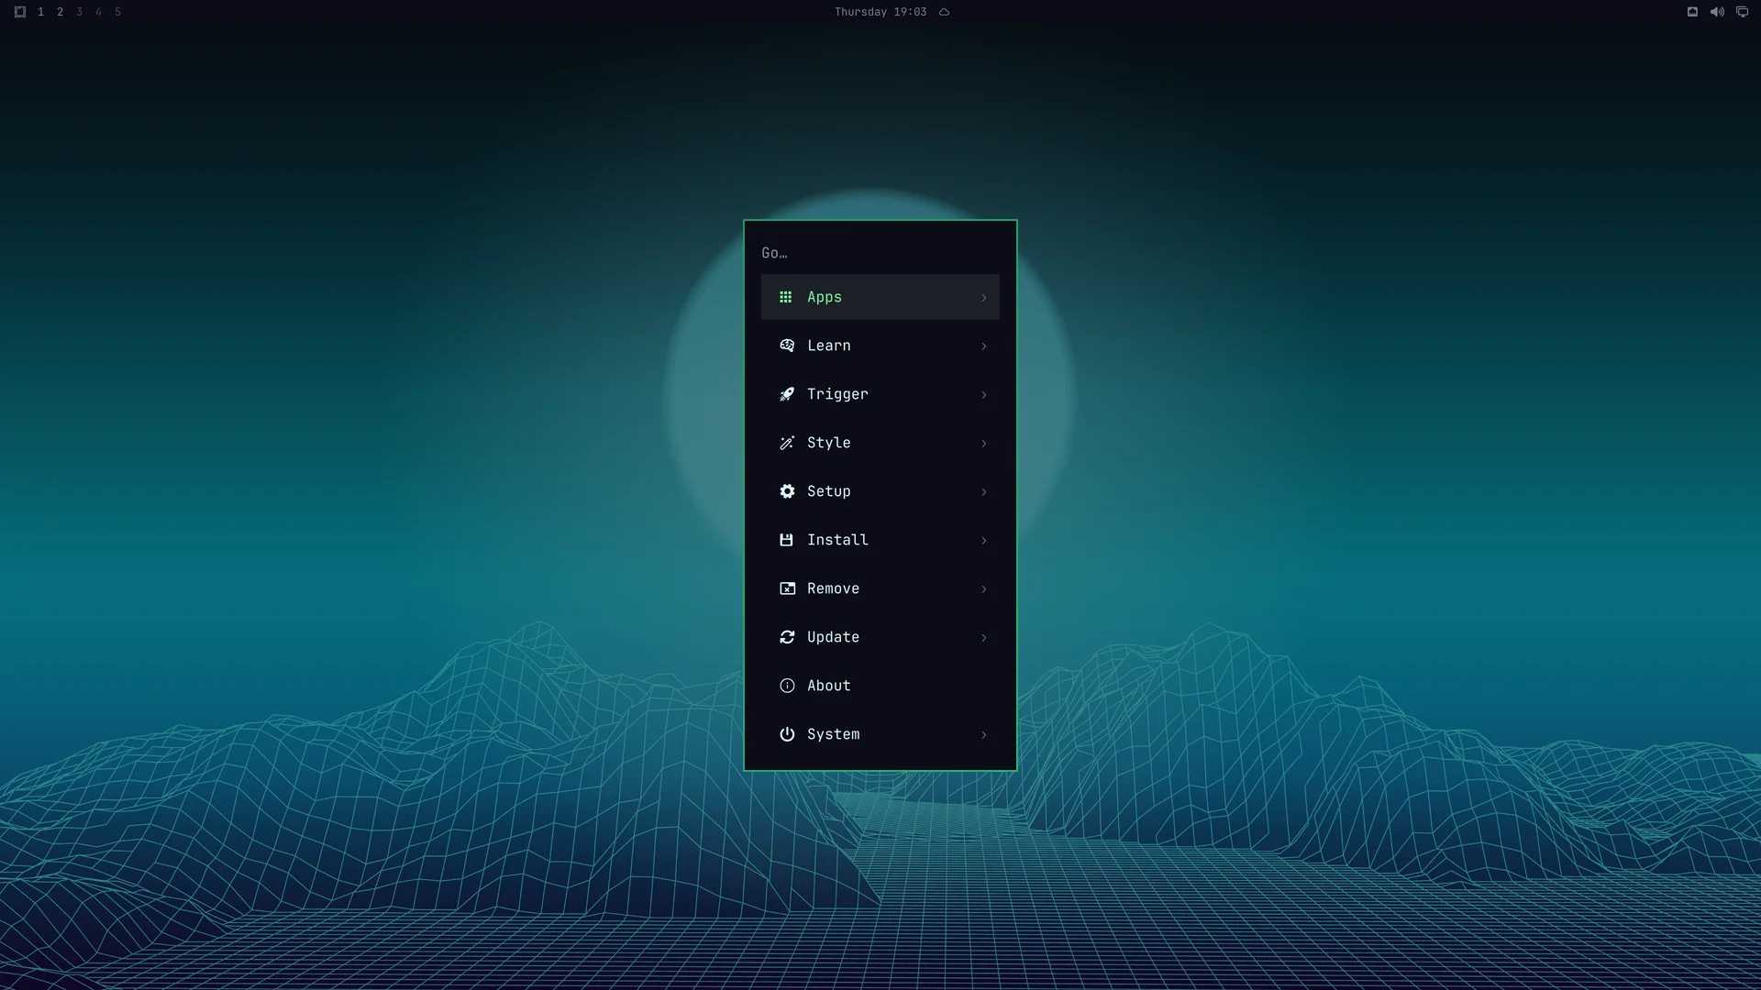Click the Apps grid icon

pos(785,297)
